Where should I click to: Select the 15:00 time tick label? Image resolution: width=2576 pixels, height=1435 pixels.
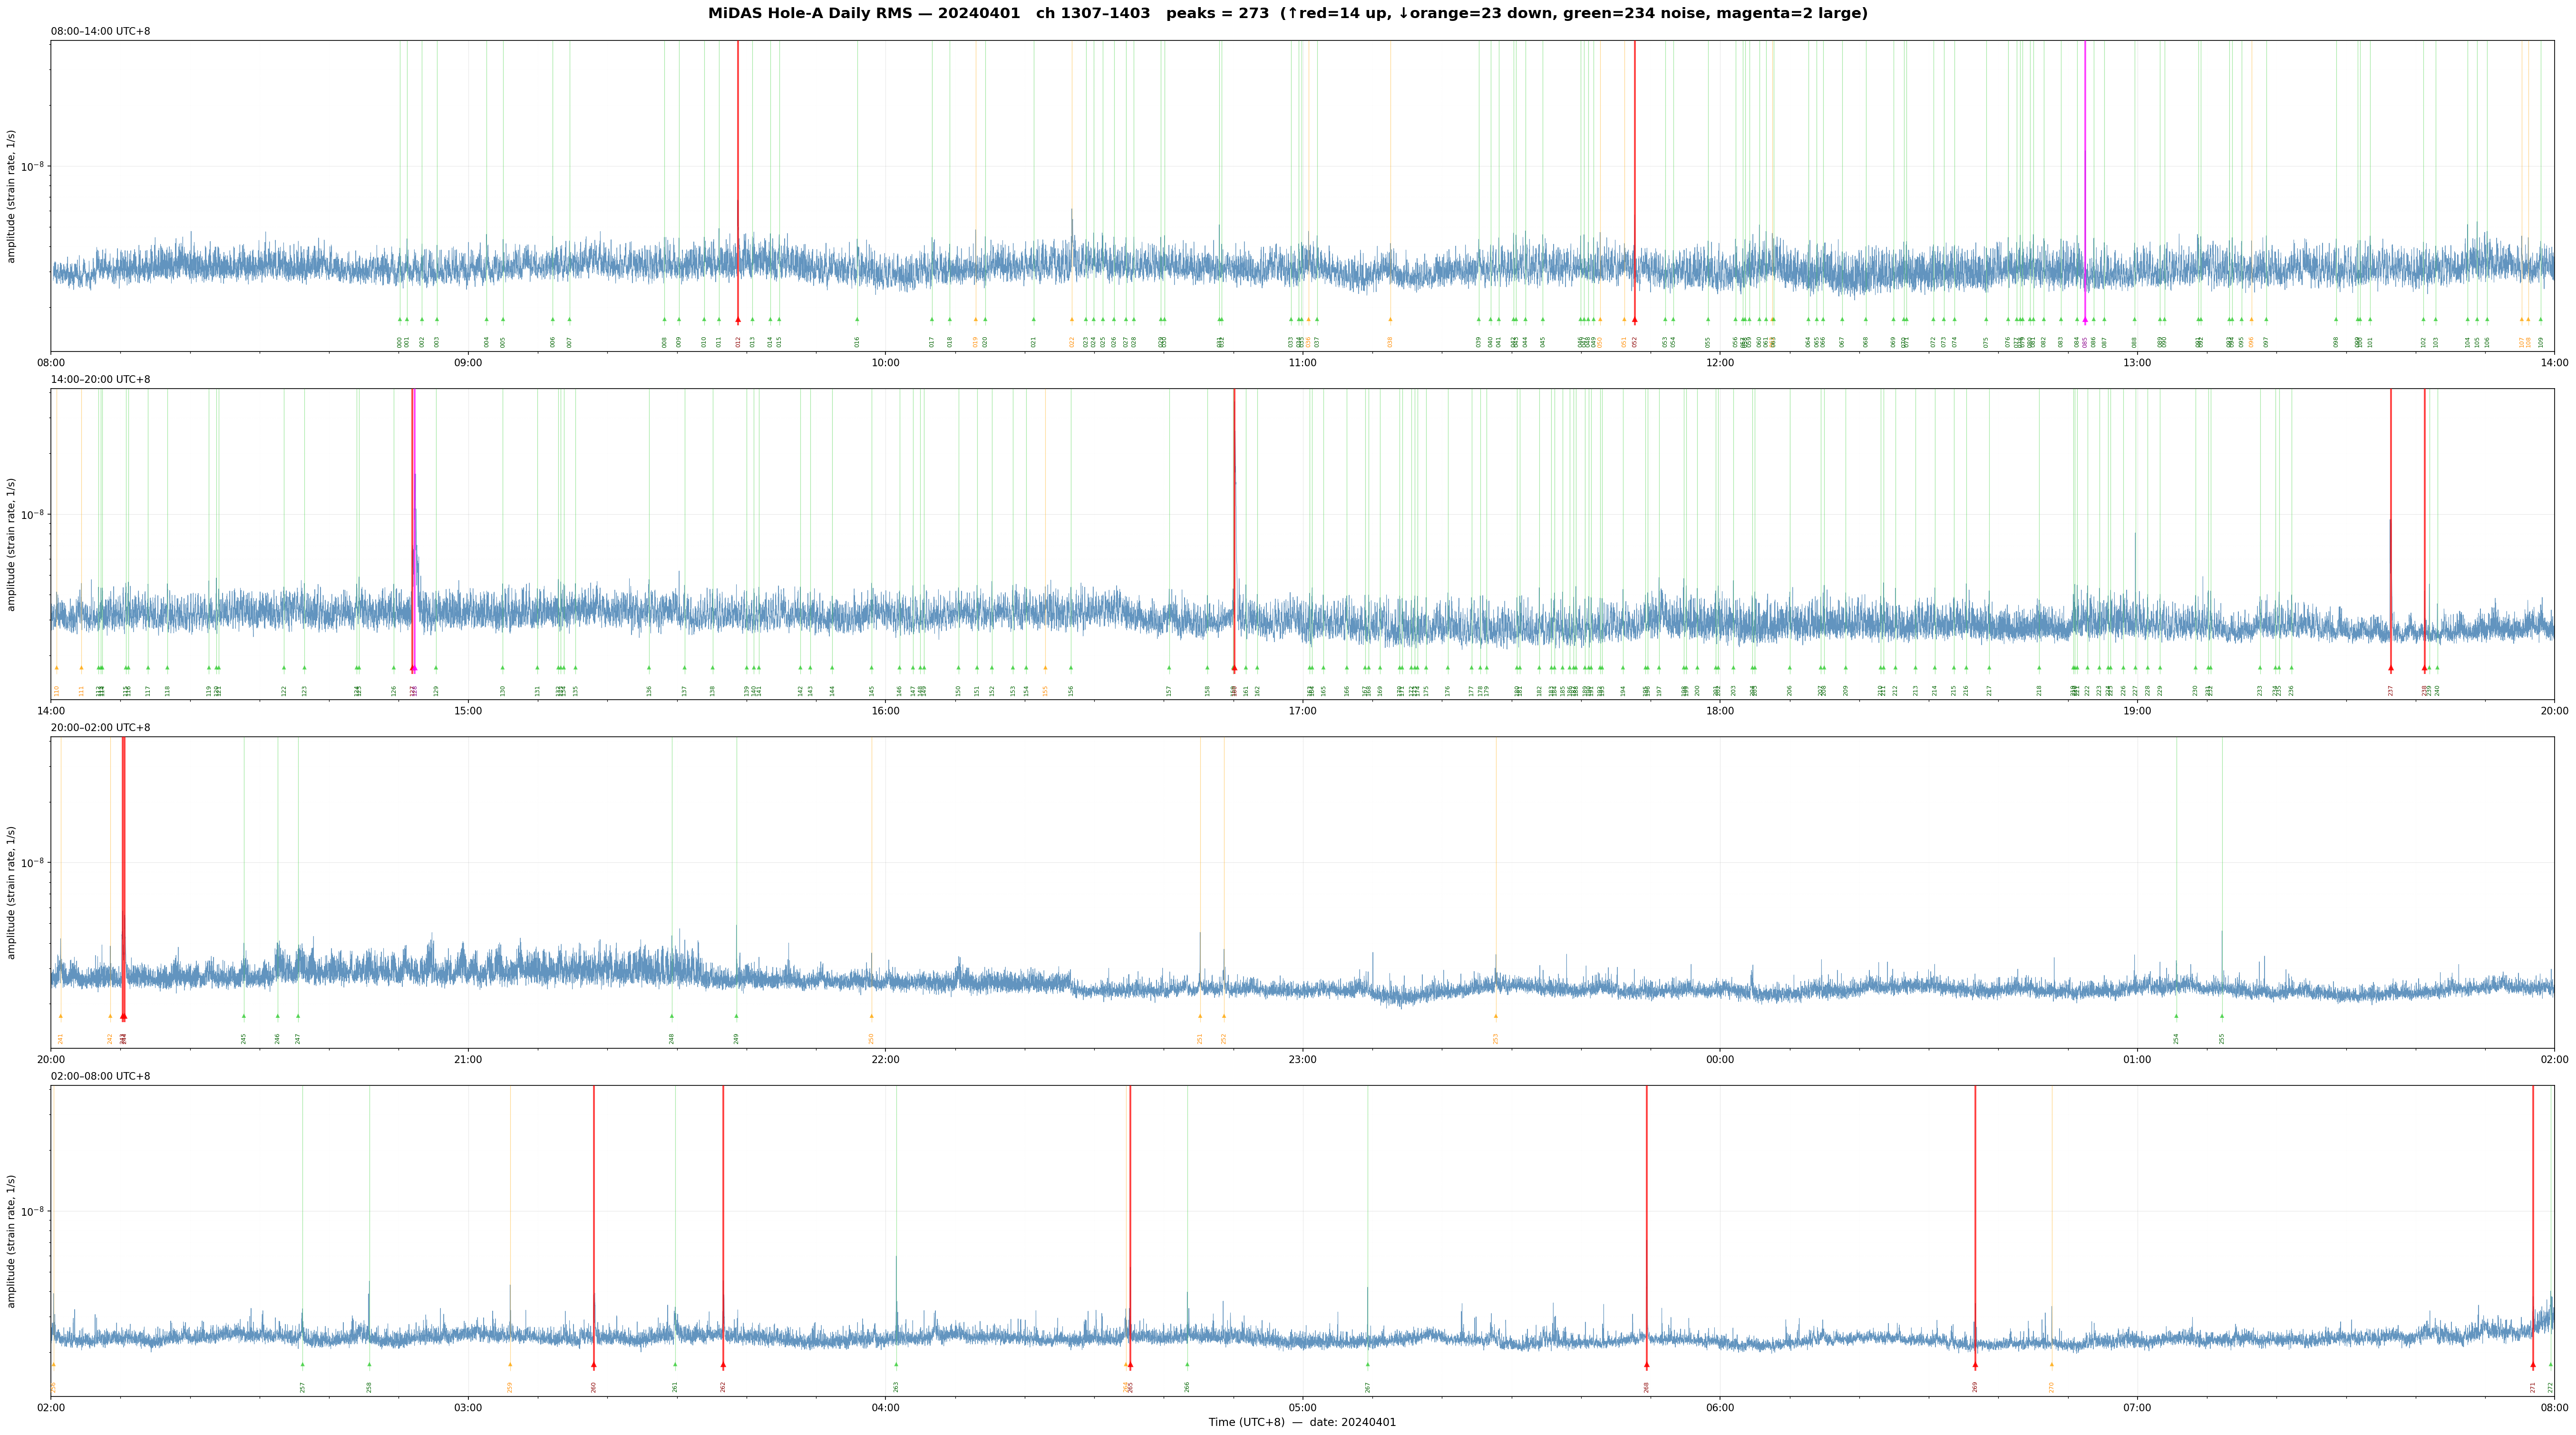pos(468,711)
